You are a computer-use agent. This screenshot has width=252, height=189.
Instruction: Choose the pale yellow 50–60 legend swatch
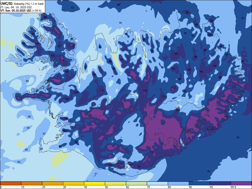tap(115, 183)
